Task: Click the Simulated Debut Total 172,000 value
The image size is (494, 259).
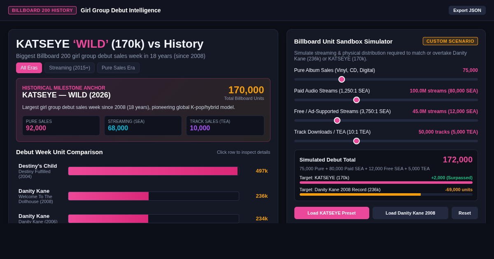Action: click(457, 160)
